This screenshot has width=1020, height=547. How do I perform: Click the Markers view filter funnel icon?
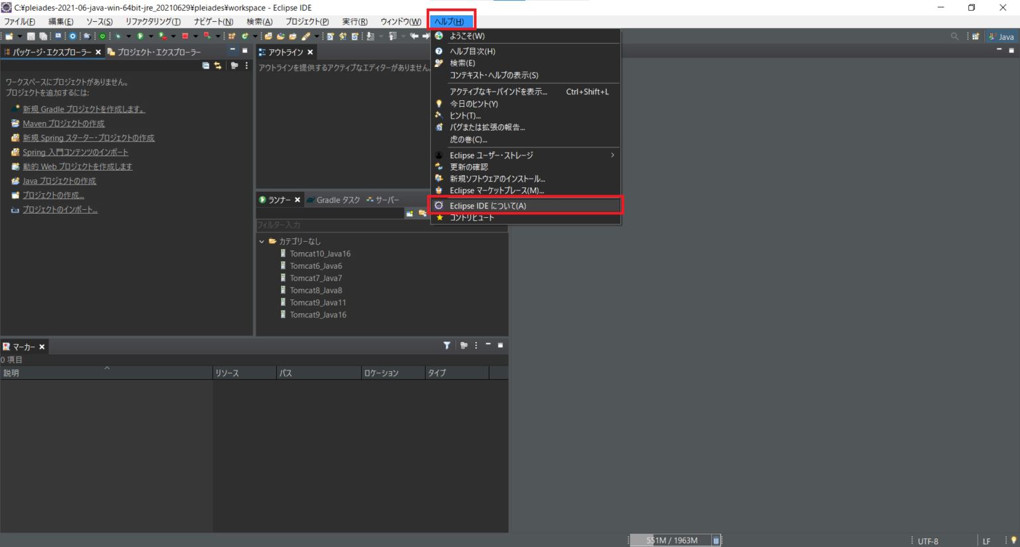tap(447, 346)
